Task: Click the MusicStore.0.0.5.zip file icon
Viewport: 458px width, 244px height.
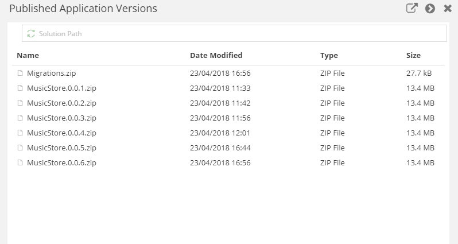Action: coord(20,148)
